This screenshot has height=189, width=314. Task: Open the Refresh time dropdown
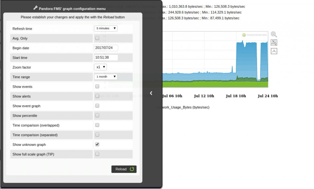106,28
